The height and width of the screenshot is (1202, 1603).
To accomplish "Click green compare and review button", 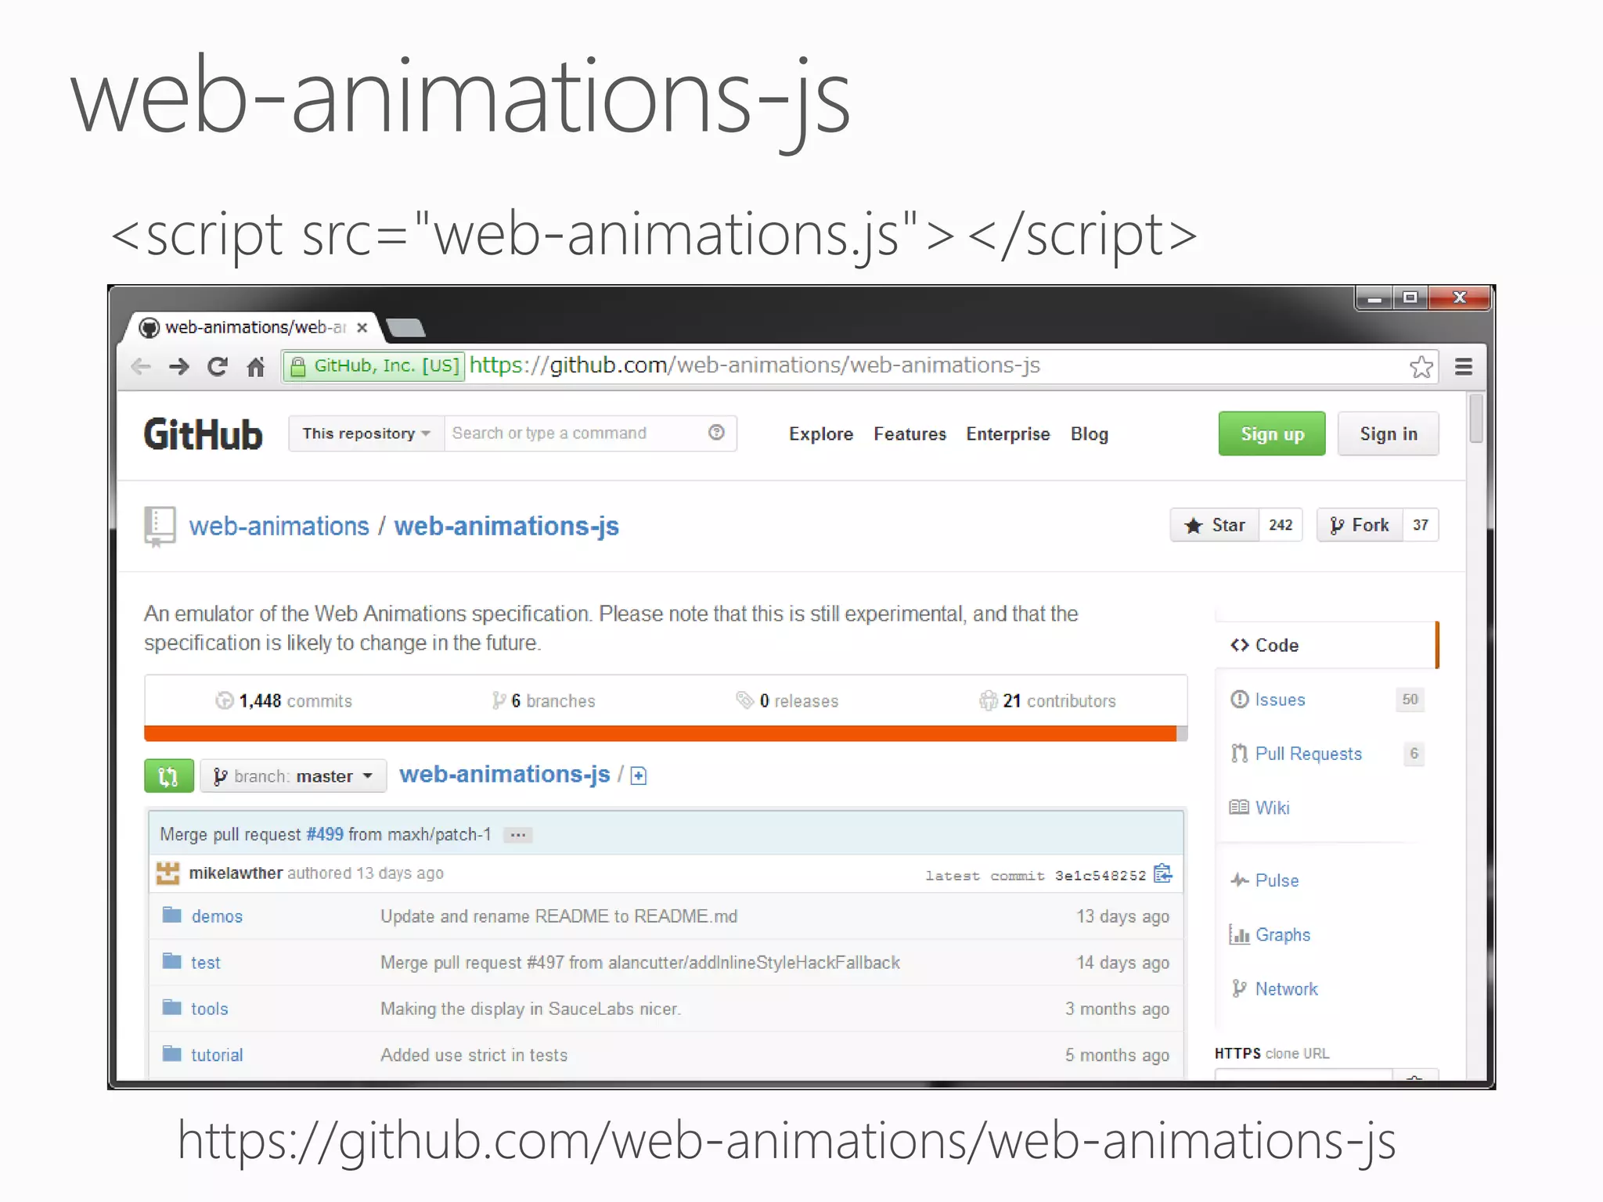I will [x=169, y=776].
